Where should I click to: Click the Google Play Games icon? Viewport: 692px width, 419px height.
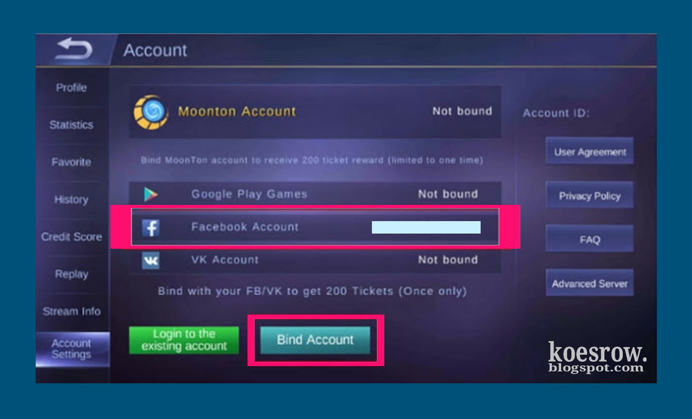point(150,194)
